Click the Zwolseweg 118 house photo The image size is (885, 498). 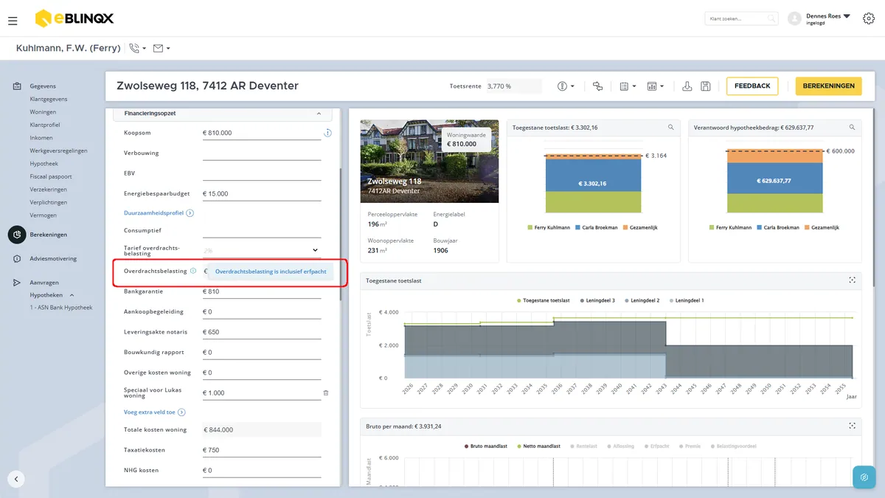point(429,161)
